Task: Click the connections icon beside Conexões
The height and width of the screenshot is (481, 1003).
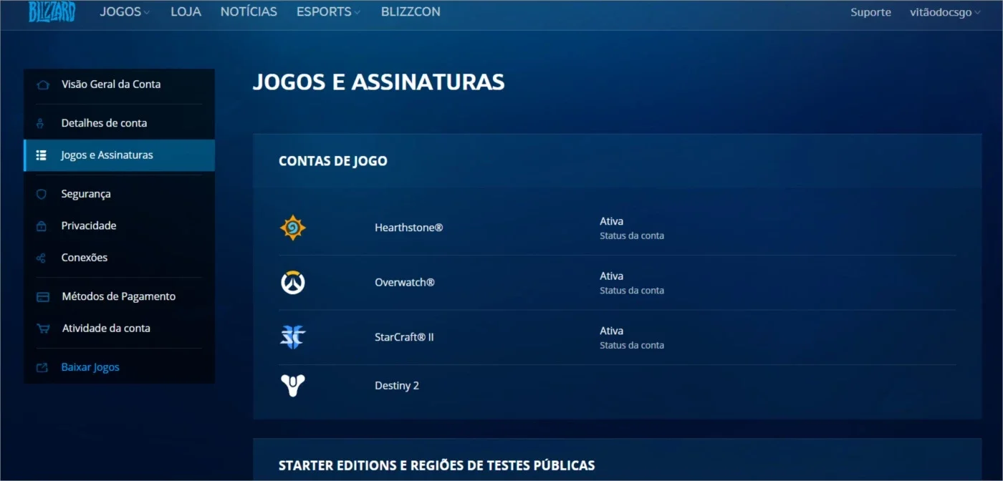Action: [41, 258]
